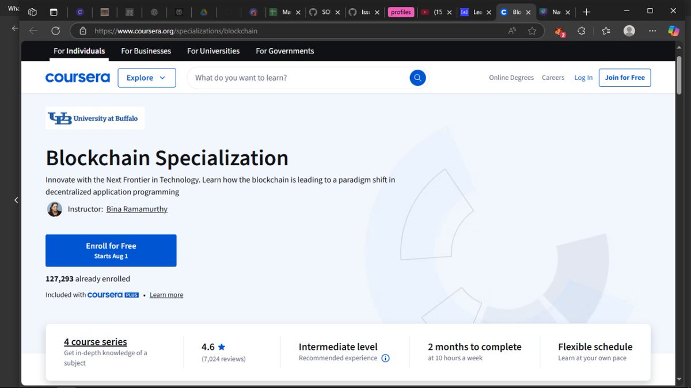Close the current Coursera Blo tab

tap(529, 12)
